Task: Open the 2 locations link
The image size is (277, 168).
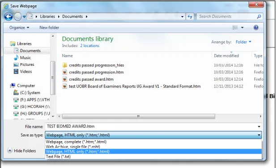Action: tap(90, 46)
